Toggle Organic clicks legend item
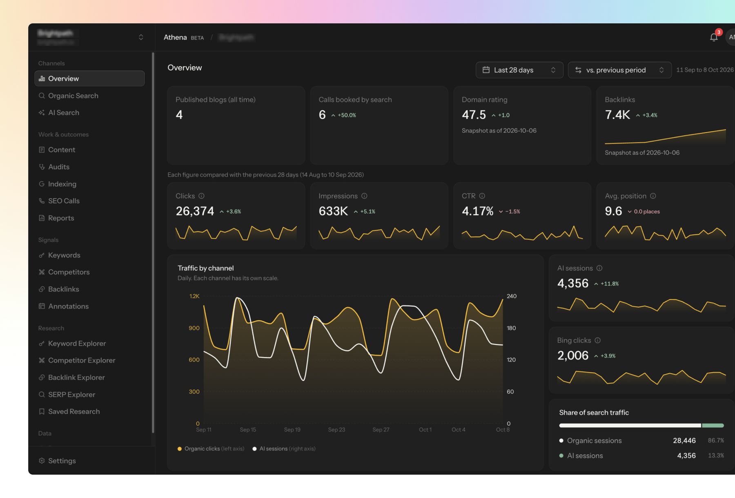The image size is (735, 498). pyautogui.click(x=211, y=449)
